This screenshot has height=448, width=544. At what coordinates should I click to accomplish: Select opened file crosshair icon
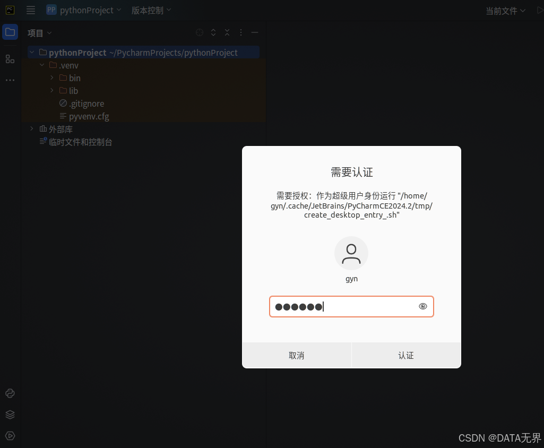200,32
